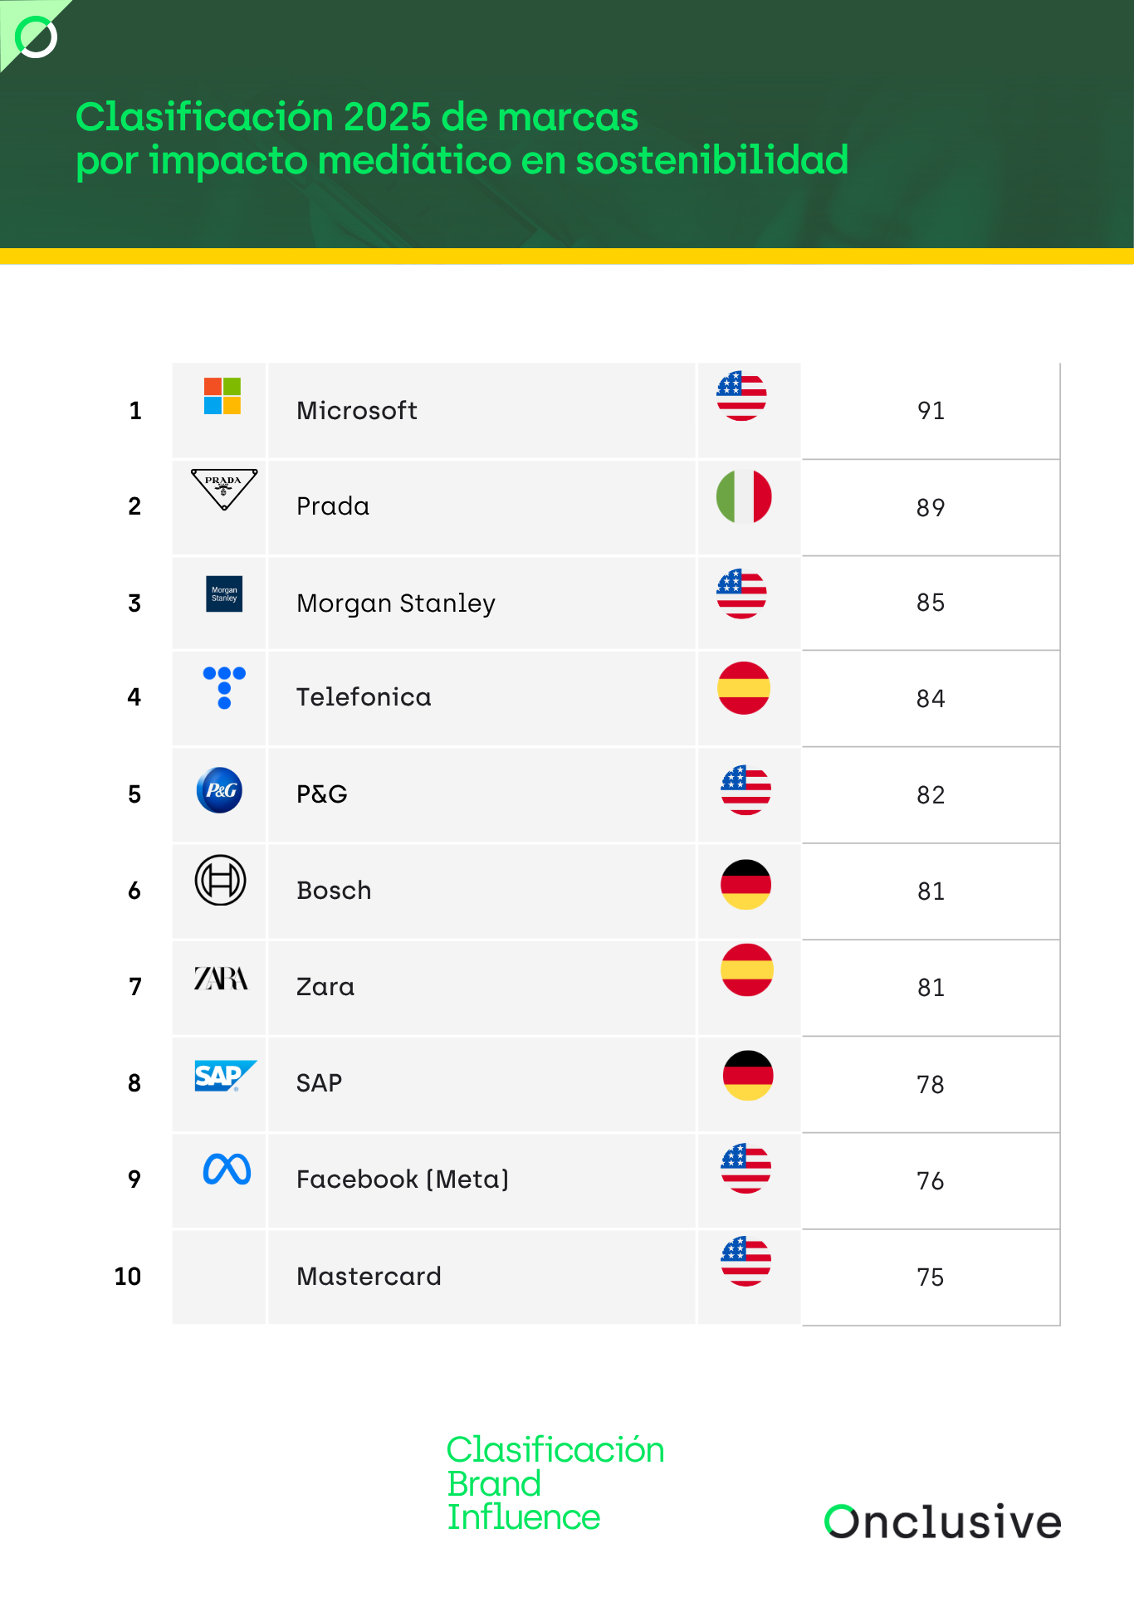Click the SAP blue logo
The image size is (1134, 1597).
[x=225, y=1076]
